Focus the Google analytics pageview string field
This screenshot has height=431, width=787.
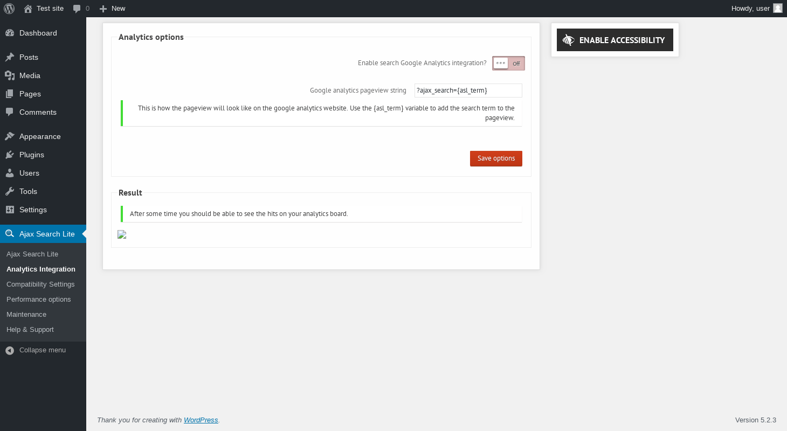pos(468,91)
